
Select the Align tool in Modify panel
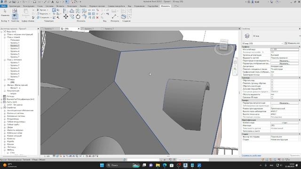[66, 11]
